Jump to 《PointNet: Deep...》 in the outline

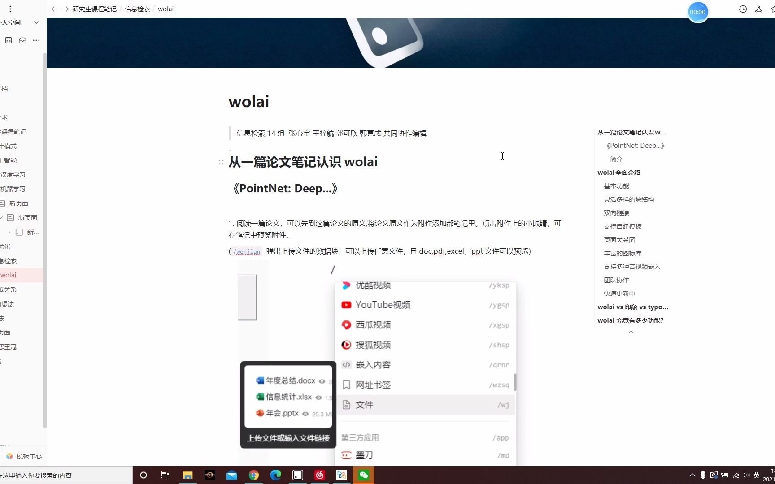[635, 146]
